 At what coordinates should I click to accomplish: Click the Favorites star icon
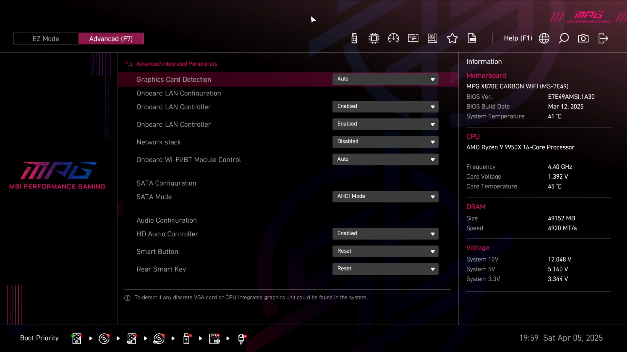452,38
